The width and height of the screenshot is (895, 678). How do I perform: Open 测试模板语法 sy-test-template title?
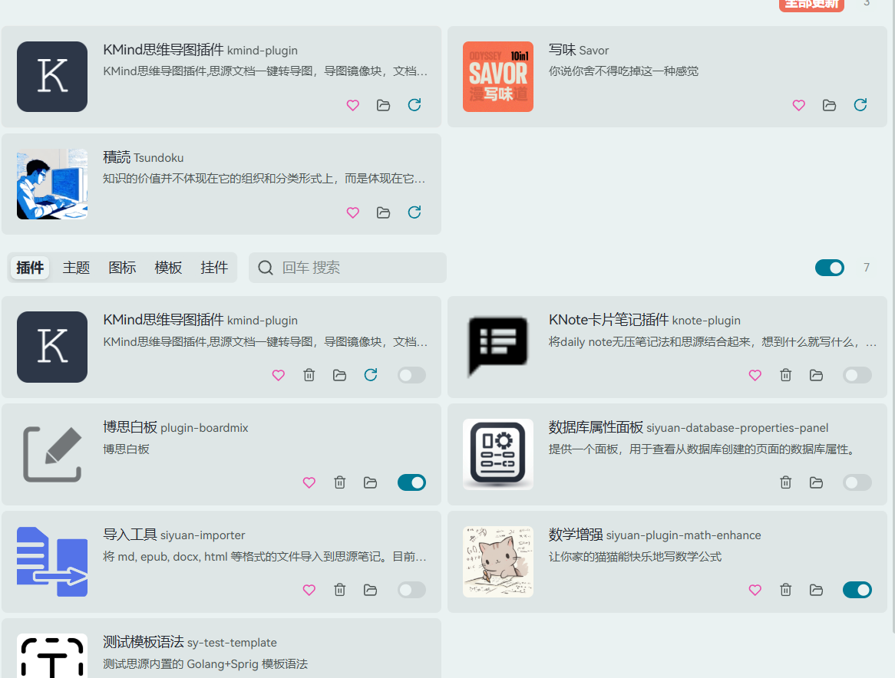click(x=190, y=642)
